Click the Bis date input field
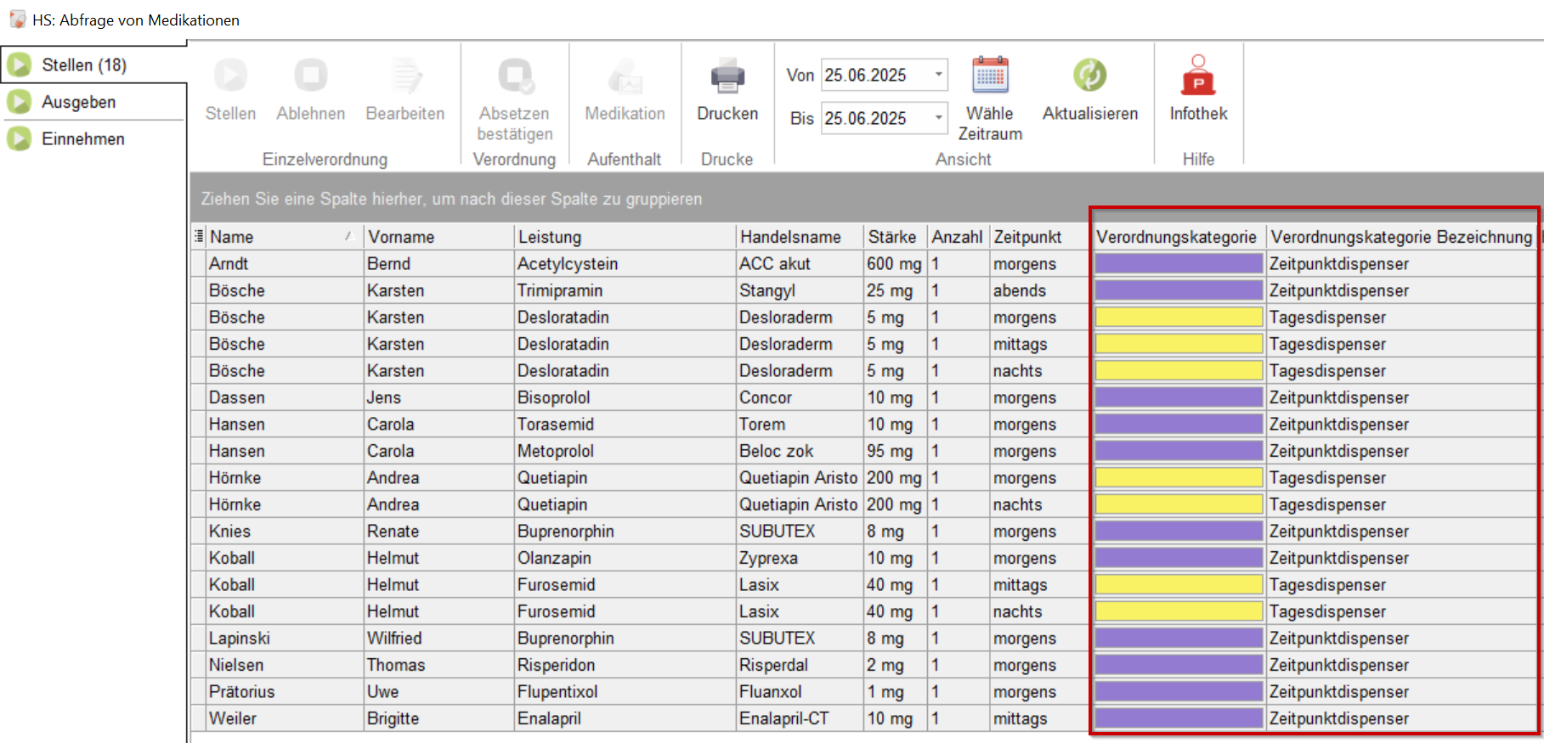 (874, 118)
